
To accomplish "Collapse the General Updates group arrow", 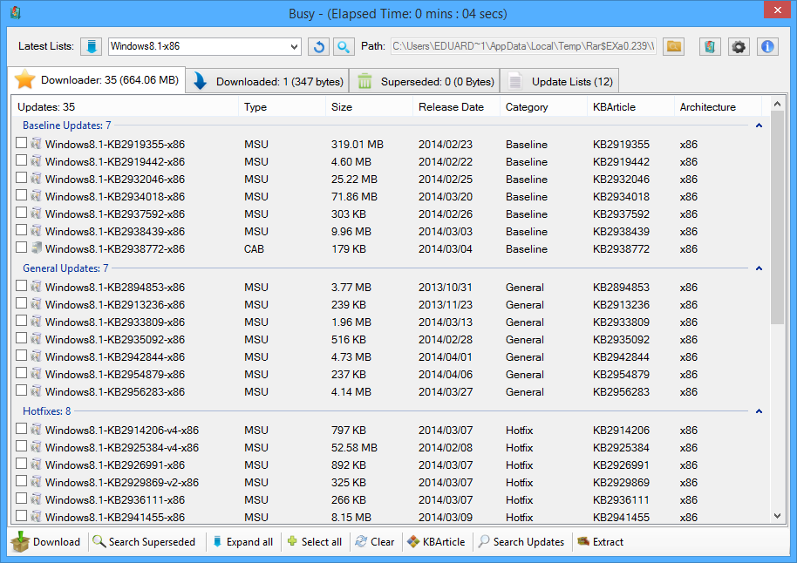I will tap(759, 268).
